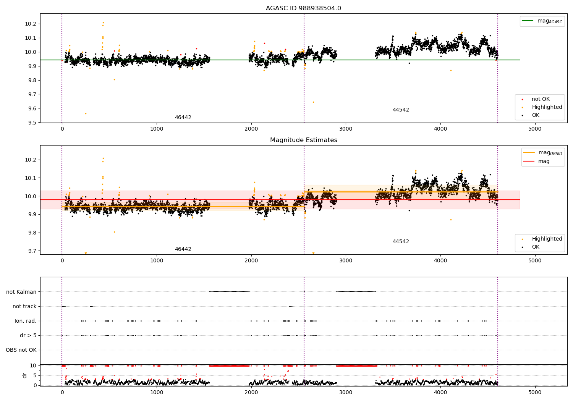Click label 44542 in the Magnitude Estimates plot
Image resolution: width=573 pixels, height=401 pixels.
(x=401, y=242)
